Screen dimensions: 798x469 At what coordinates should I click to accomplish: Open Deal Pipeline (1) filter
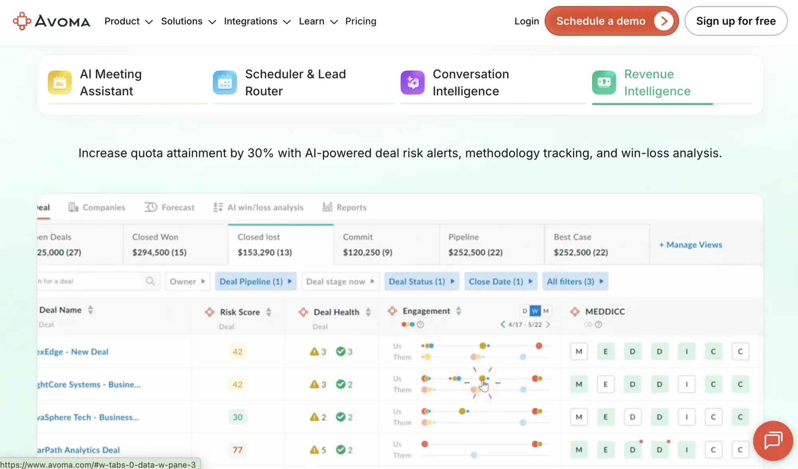(256, 282)
